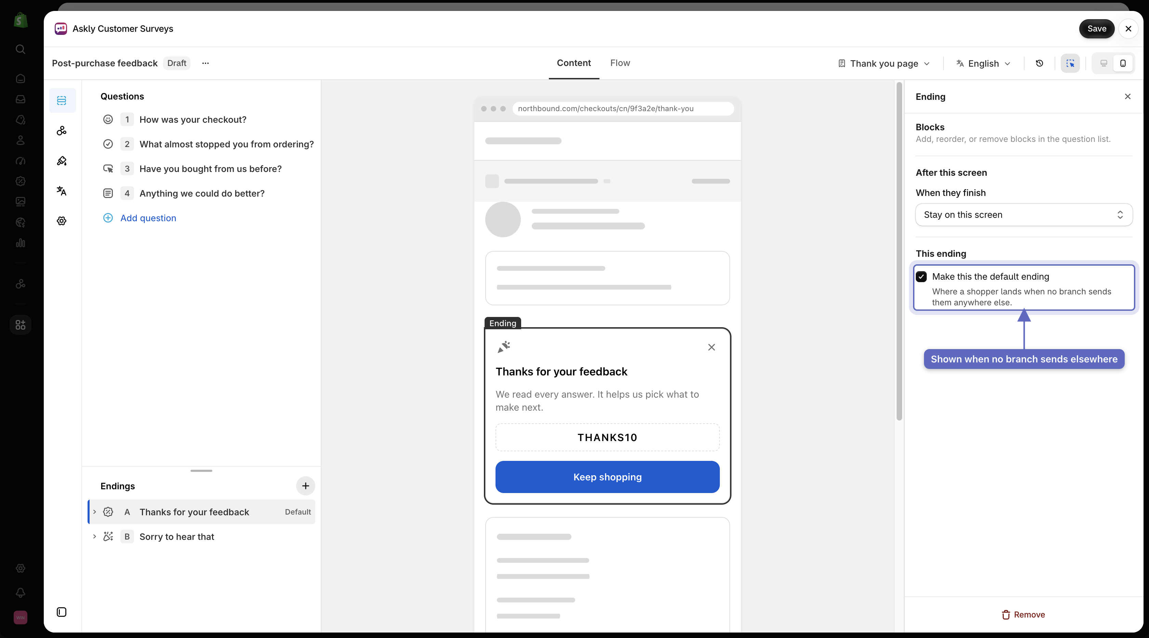The width and height of the screenshot is (1149, 638).
Task: Select question 3 Have you bought before
Action: click(x=202, y=169)
